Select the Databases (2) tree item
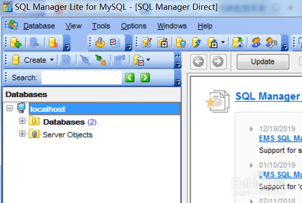Viewport: 302px width, 203px height. 70,122
